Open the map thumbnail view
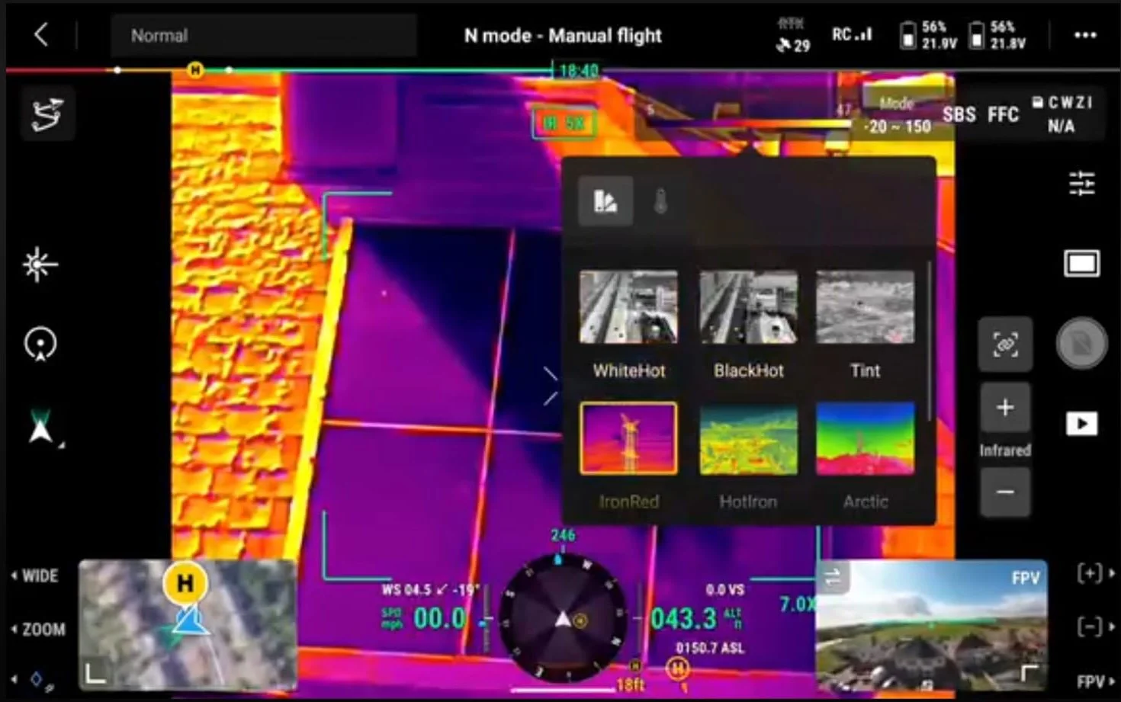Screen dimensions: 1121x702 pyautogui.click(x=188, y=625)
